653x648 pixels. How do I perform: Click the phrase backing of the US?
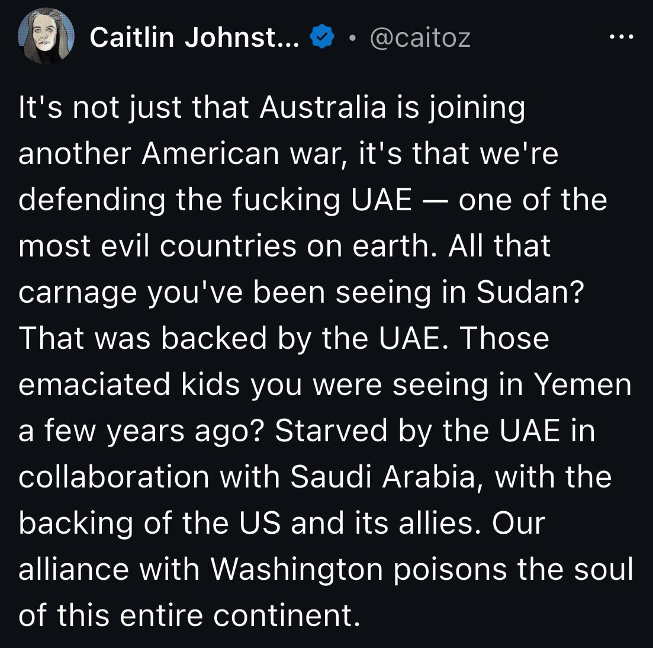(150, 523)
